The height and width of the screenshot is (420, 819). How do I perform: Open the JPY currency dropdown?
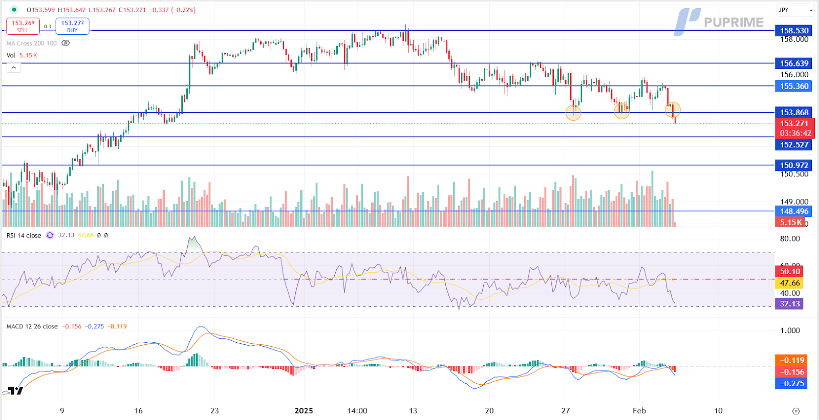(795, 10)
